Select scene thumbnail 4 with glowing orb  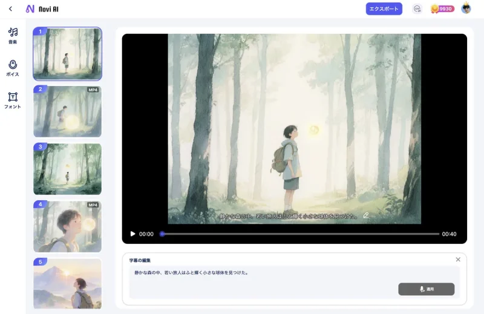click(67, 226)
